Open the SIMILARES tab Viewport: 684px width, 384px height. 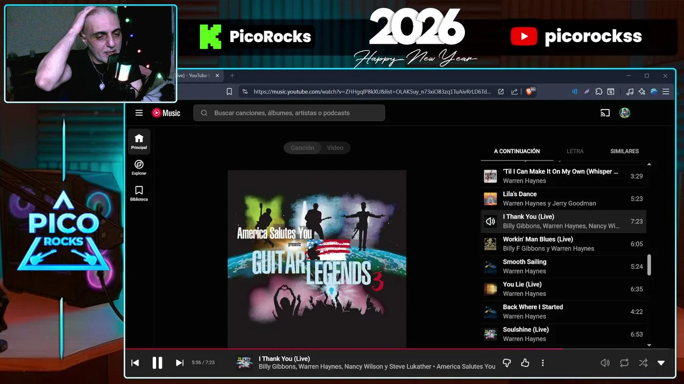625,151
